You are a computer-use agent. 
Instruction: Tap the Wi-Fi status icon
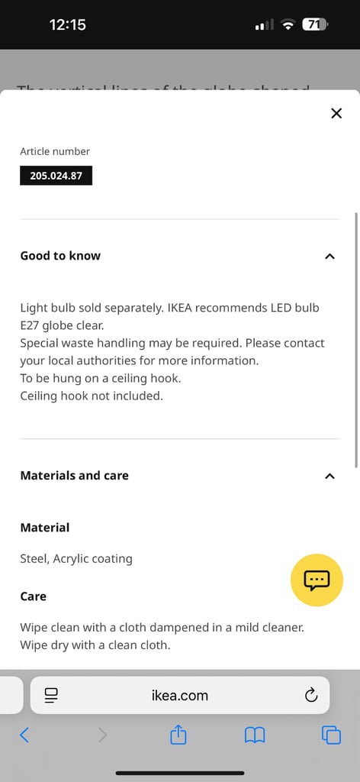point(288,24)
